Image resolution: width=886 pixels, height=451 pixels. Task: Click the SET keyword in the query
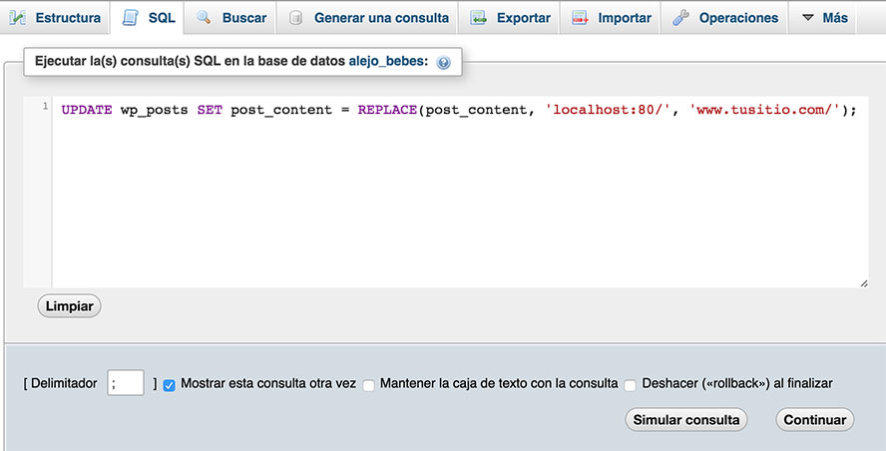click(x=210, y=110)
